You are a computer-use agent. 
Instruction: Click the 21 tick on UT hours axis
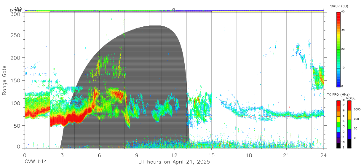286,155
